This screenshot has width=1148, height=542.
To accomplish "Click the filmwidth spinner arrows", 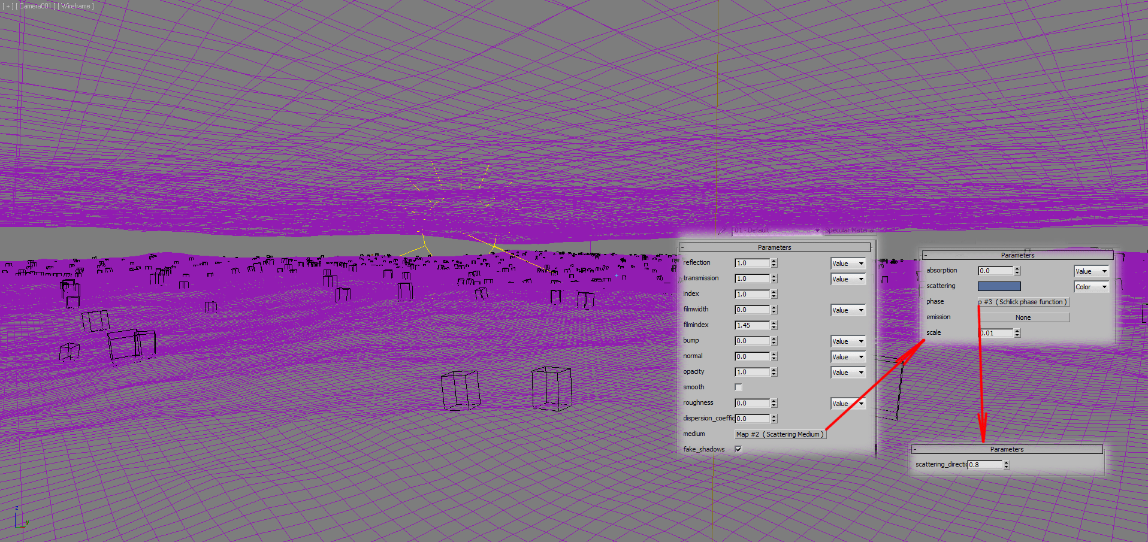I will coord(774,310).
